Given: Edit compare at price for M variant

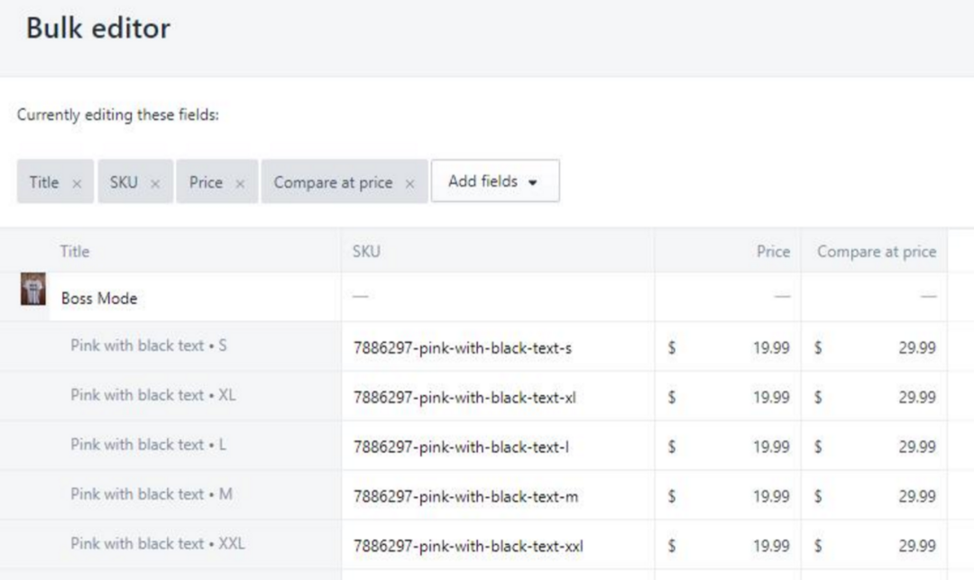Looking at the screenshot, I should click(x=875, y=496).
